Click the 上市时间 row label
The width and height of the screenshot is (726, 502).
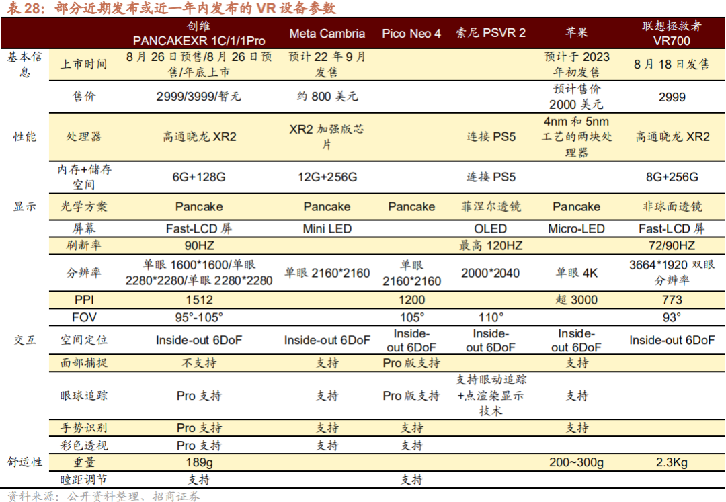pos(84,64)
